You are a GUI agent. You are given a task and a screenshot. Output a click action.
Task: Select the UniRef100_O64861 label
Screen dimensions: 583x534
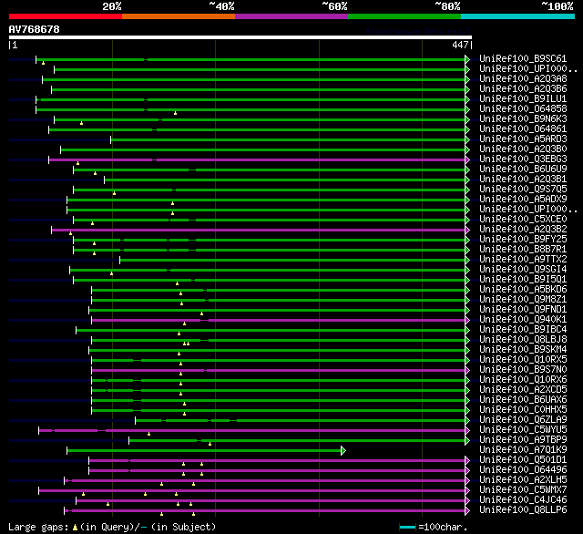tap(523, 129)
